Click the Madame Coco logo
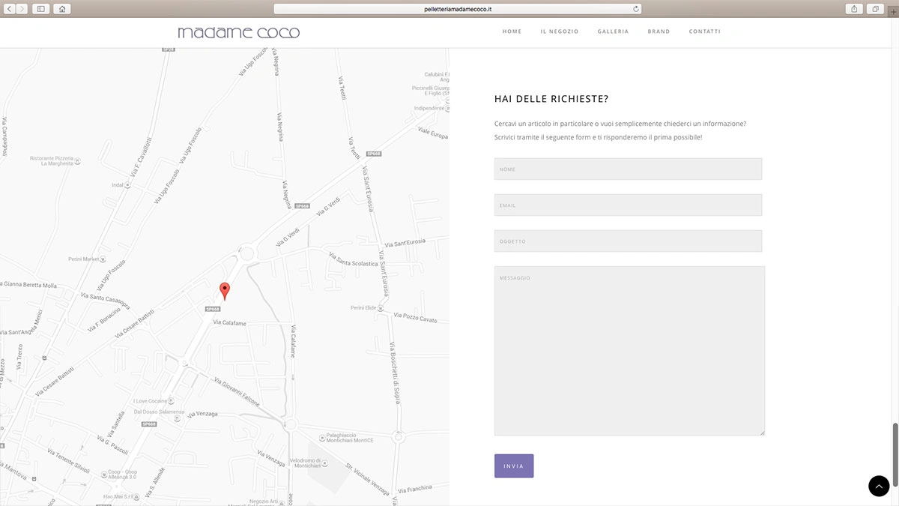The image size is (899, 506). pyautogui.click(x=239, y=33)
